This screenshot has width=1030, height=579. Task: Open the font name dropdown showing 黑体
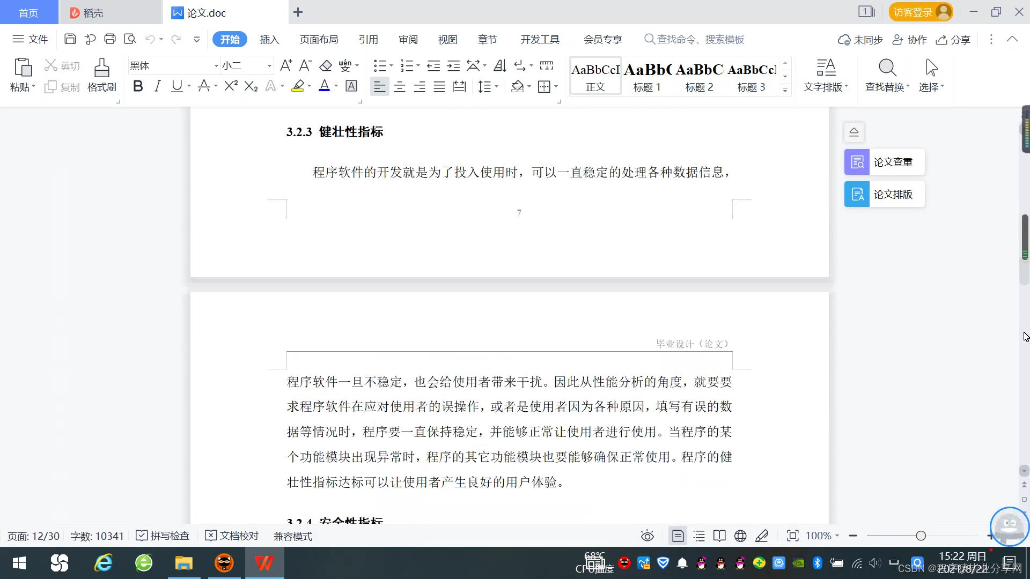[216, 66]
